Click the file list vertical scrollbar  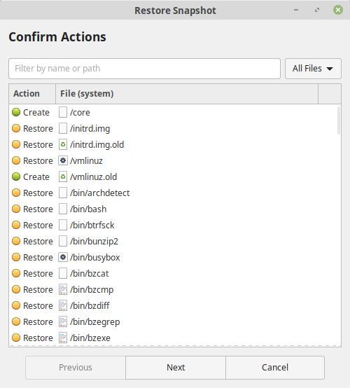click(339, 120)
